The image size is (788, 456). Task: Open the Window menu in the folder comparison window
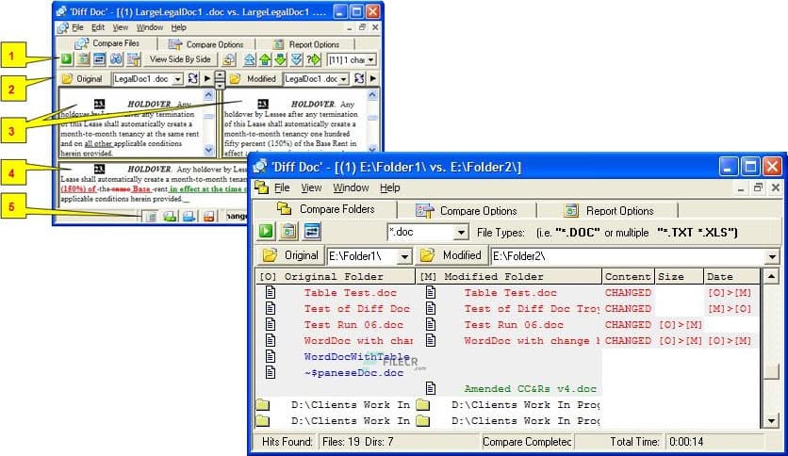coord(351,187)
